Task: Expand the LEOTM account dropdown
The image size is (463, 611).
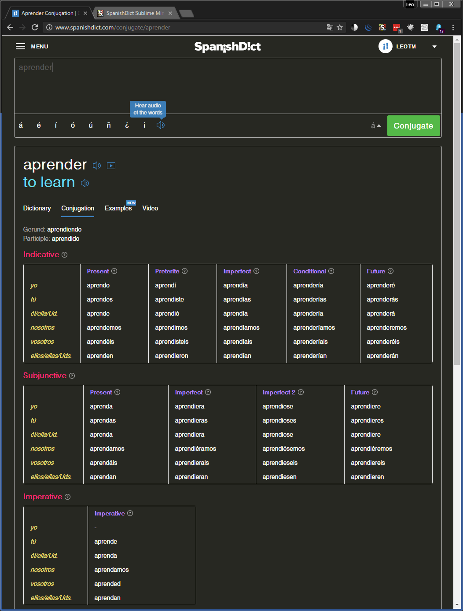Action: click(x=434, y=46)
